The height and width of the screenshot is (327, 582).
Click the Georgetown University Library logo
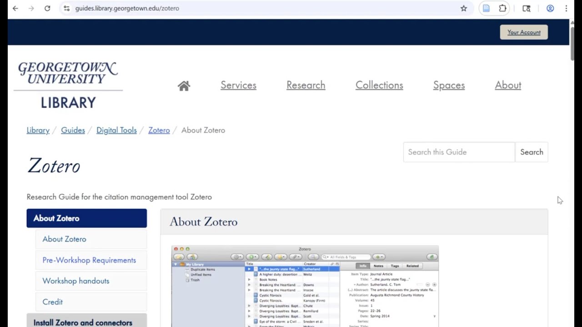tap(68, 85)
